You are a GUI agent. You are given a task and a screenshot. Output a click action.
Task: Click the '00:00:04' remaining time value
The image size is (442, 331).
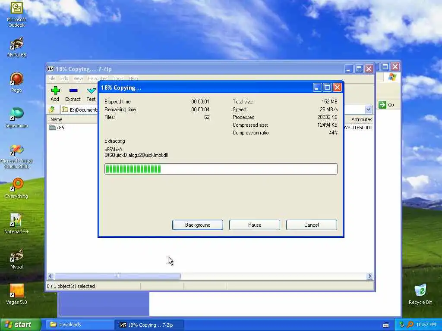point(200,109)
